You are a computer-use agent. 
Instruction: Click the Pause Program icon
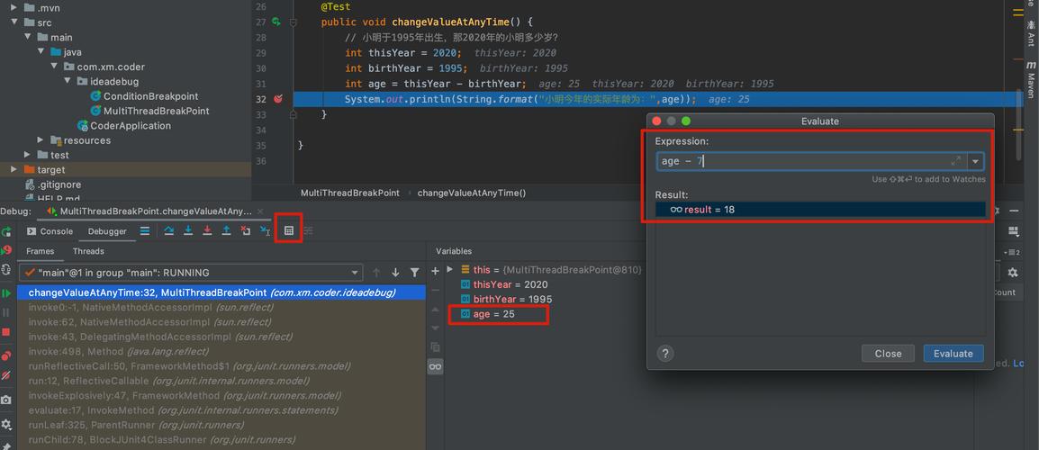pos(6,312)
